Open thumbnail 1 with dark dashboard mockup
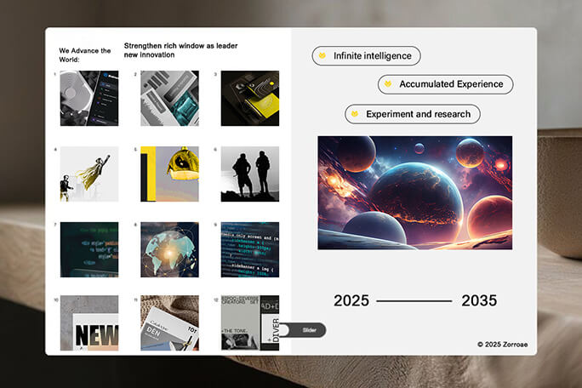Viewport: 582px width, 388px height. pyautogui.click(x=89, y=99)
